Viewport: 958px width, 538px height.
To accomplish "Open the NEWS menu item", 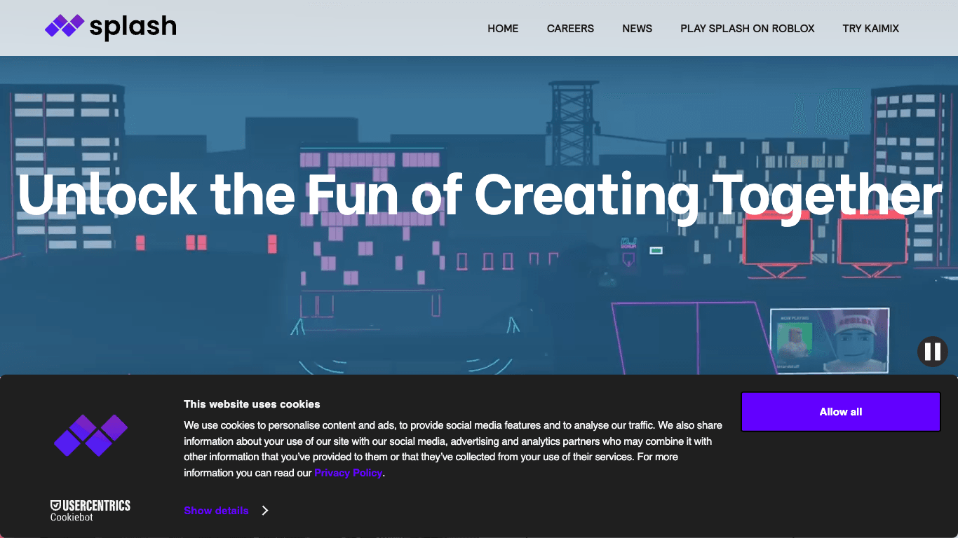I will (x=637, y=29).
